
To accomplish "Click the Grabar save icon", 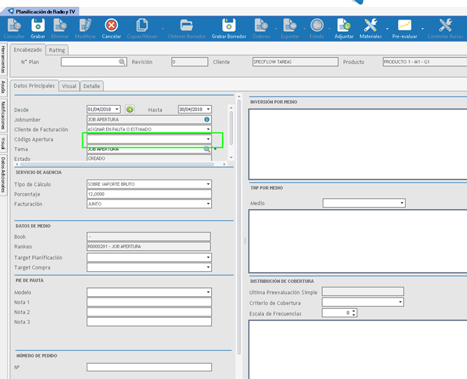I will 38,25.
